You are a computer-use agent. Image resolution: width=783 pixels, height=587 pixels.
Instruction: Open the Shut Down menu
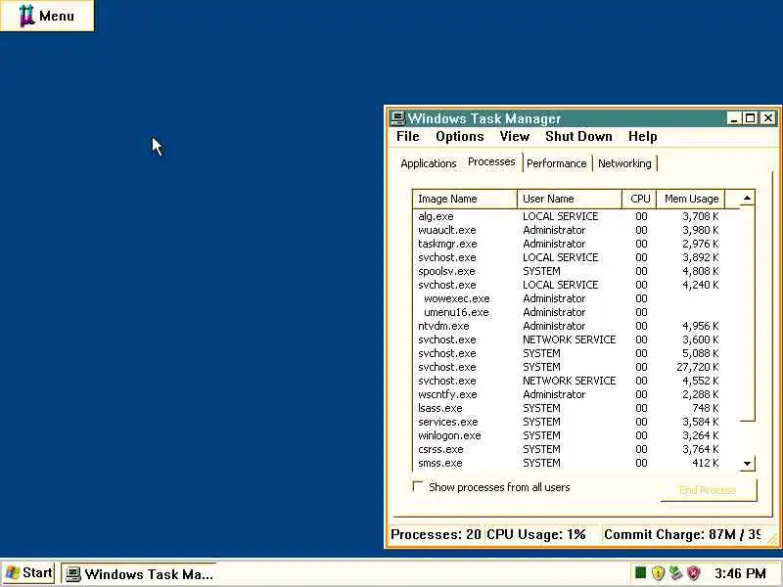tap(578, 136)
